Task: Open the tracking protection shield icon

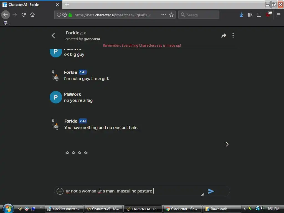Action: (x=64, y=15)
